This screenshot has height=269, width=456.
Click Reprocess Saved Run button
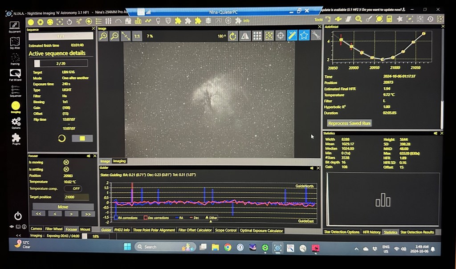[349, 123]
